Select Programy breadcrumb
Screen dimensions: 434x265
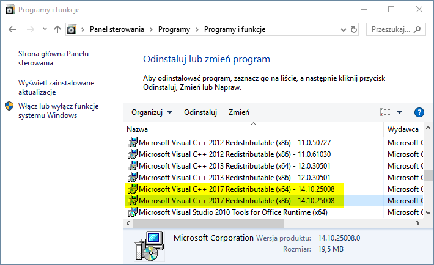click(x=174, y=29)
